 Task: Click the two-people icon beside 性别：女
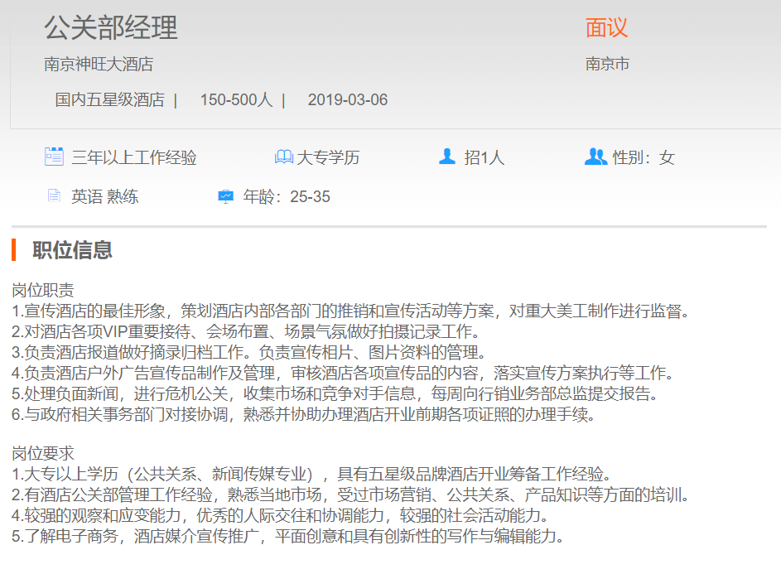(x=595, y=157)
